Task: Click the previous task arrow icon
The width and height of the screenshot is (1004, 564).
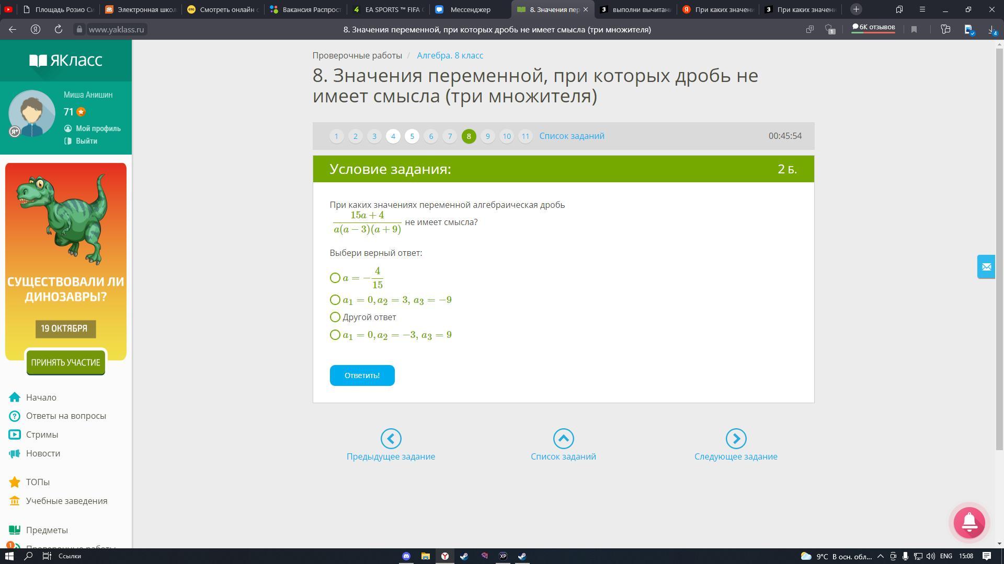Action: coord(391,439)
